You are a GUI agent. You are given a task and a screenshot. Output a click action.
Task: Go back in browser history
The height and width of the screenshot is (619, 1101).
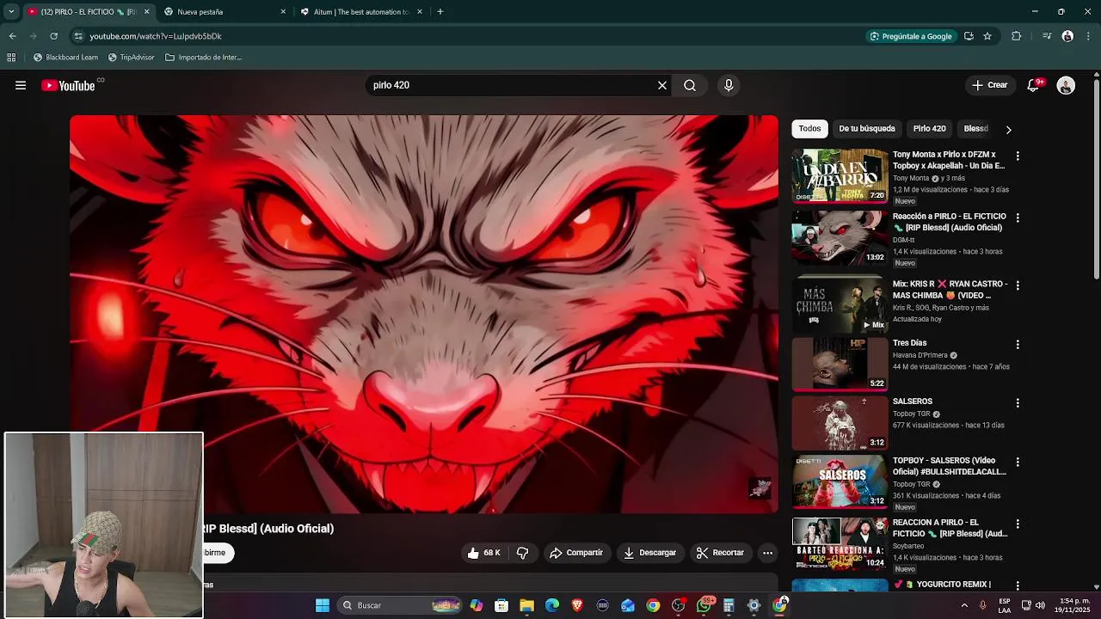[x=12, y=36]
